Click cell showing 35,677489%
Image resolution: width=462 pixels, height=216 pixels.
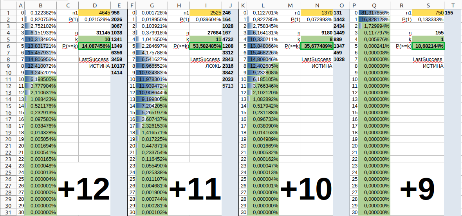pos(317,46)
